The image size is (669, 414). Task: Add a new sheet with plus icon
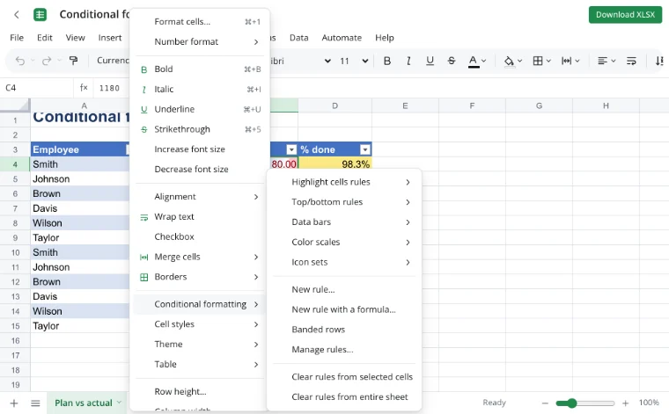tap(14, 403)
